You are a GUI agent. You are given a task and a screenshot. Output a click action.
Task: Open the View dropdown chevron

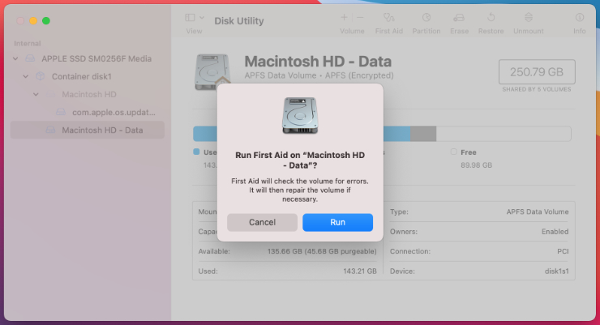click(202, 18)
